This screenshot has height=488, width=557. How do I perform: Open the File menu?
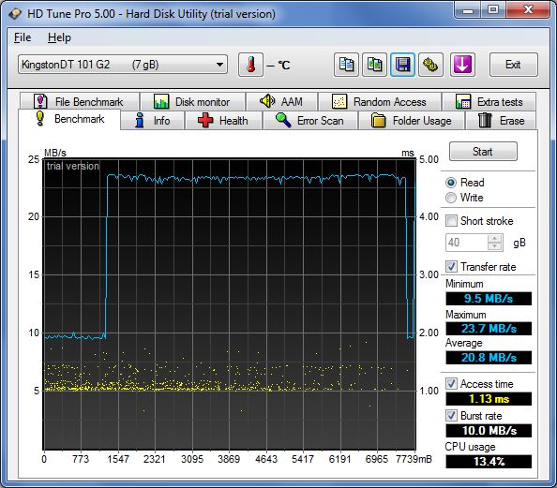[23, 37]
